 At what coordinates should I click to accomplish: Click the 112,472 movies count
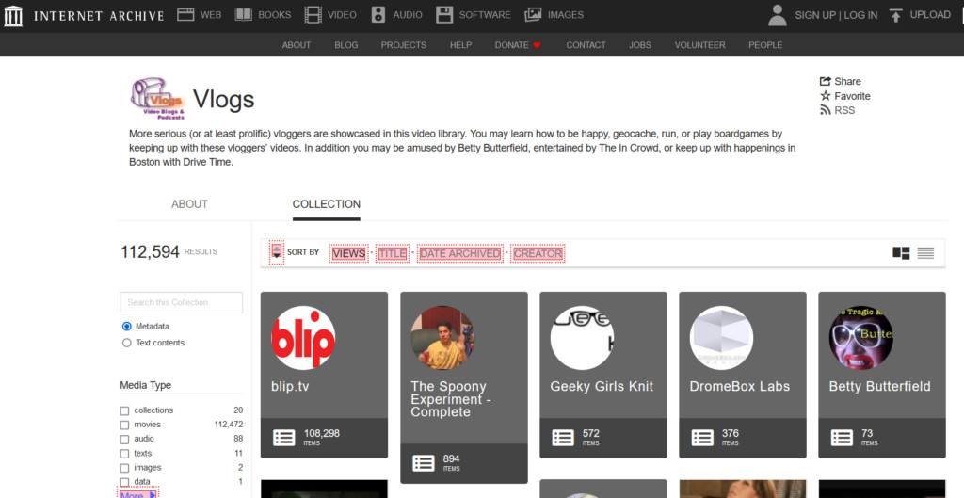tap(228, 425)
